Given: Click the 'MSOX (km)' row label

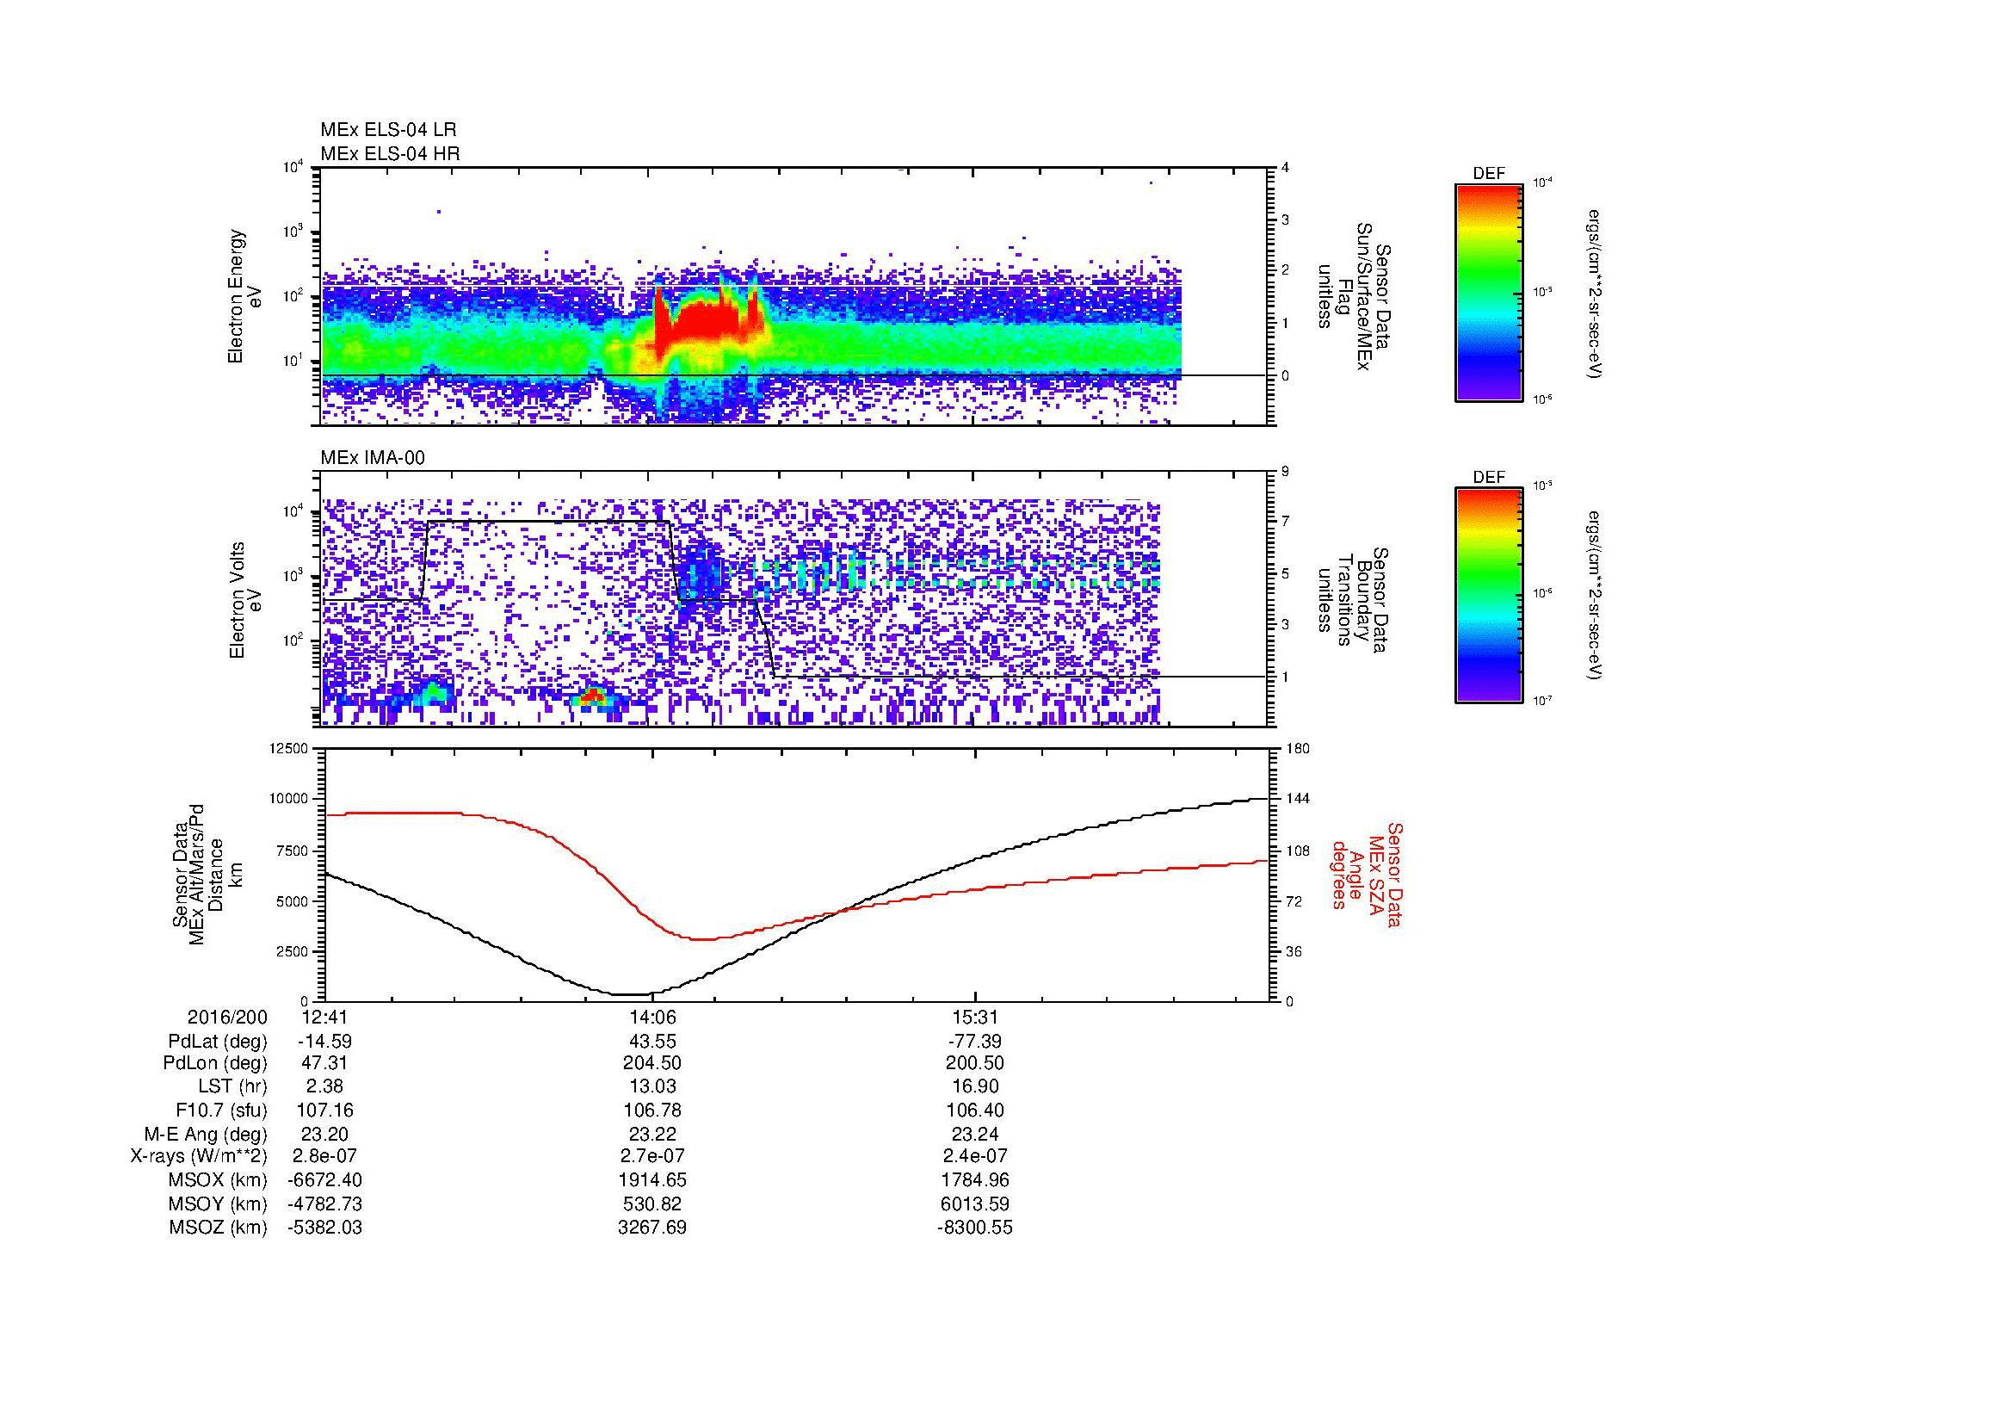Looking at the screenshot, I should coord(218,1180).
